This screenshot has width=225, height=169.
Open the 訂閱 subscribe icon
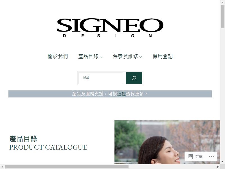(191, 157)
